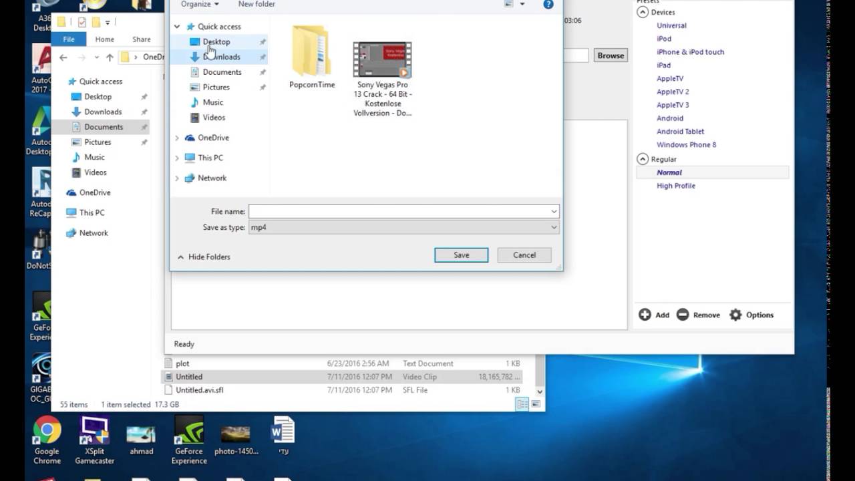855x481 pixels.
Task: Click Downloads in save dialog navigation pane
Action: (221, 57)
